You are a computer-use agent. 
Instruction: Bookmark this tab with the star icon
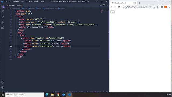tap(157, 7)
